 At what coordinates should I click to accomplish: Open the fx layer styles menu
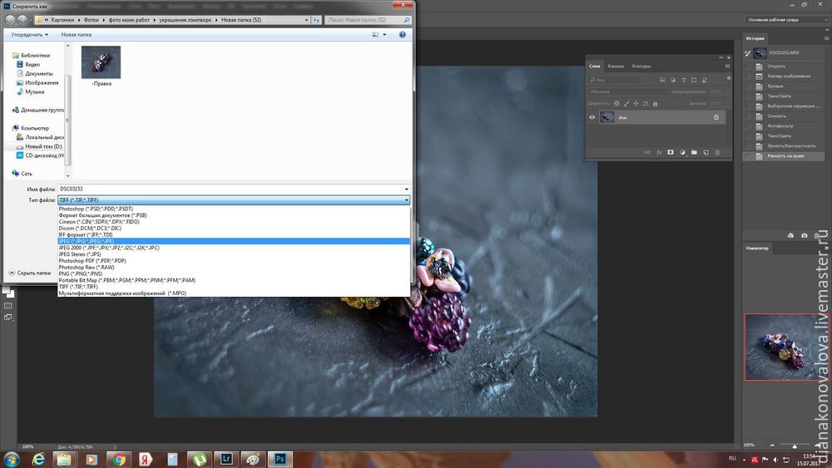659,153
